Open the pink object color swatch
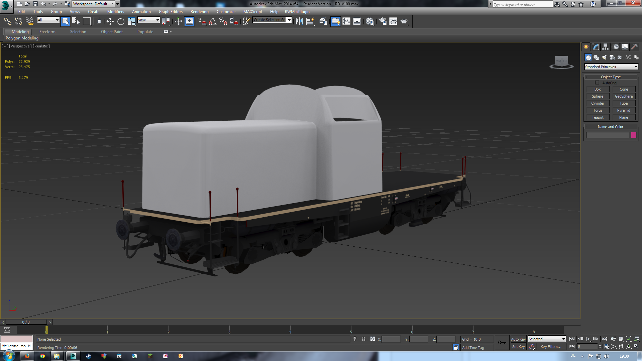This screenshot has height=361, width=642. pyautogui.click(x=634, y=135)
